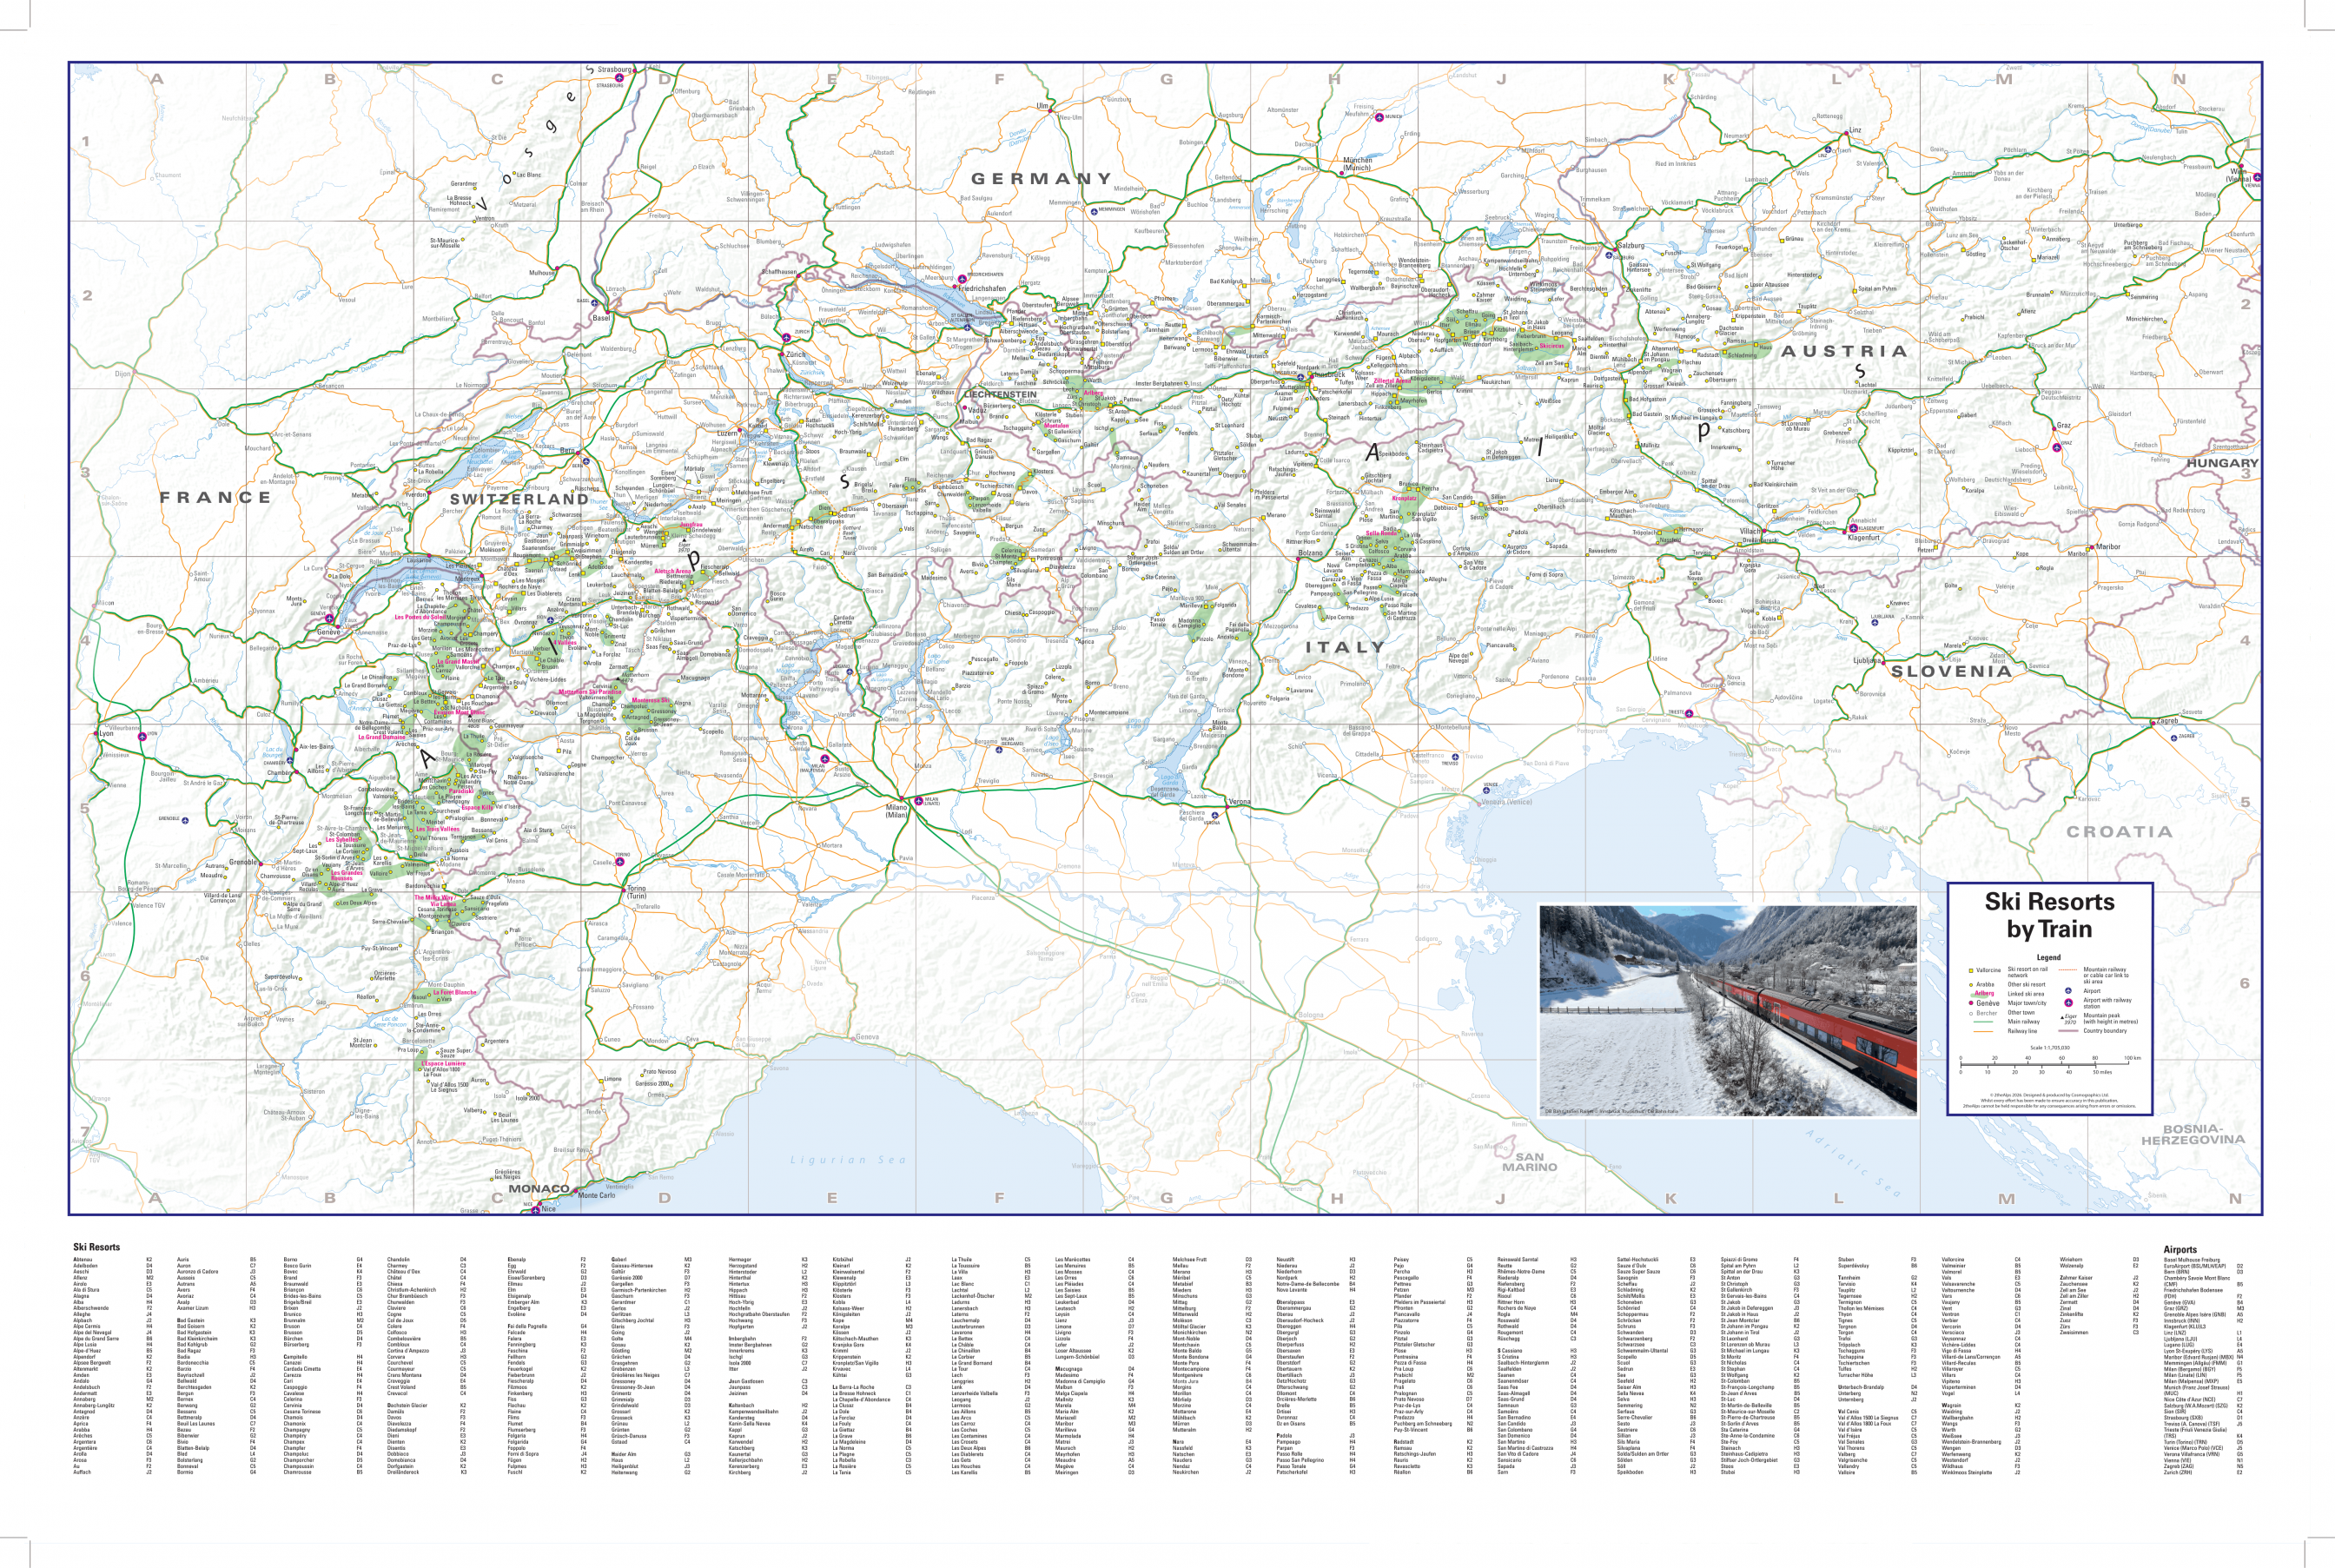Image resolution: width=2335 pixels, height=1568 pixels.
Task: Click the MONACO label near Nice
Action: click(539, 1189)
